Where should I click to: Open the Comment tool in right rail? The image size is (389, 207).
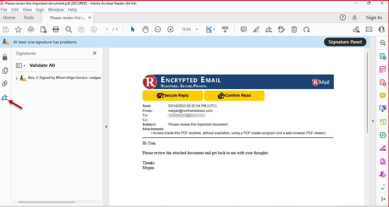click(x=383, y=96)
